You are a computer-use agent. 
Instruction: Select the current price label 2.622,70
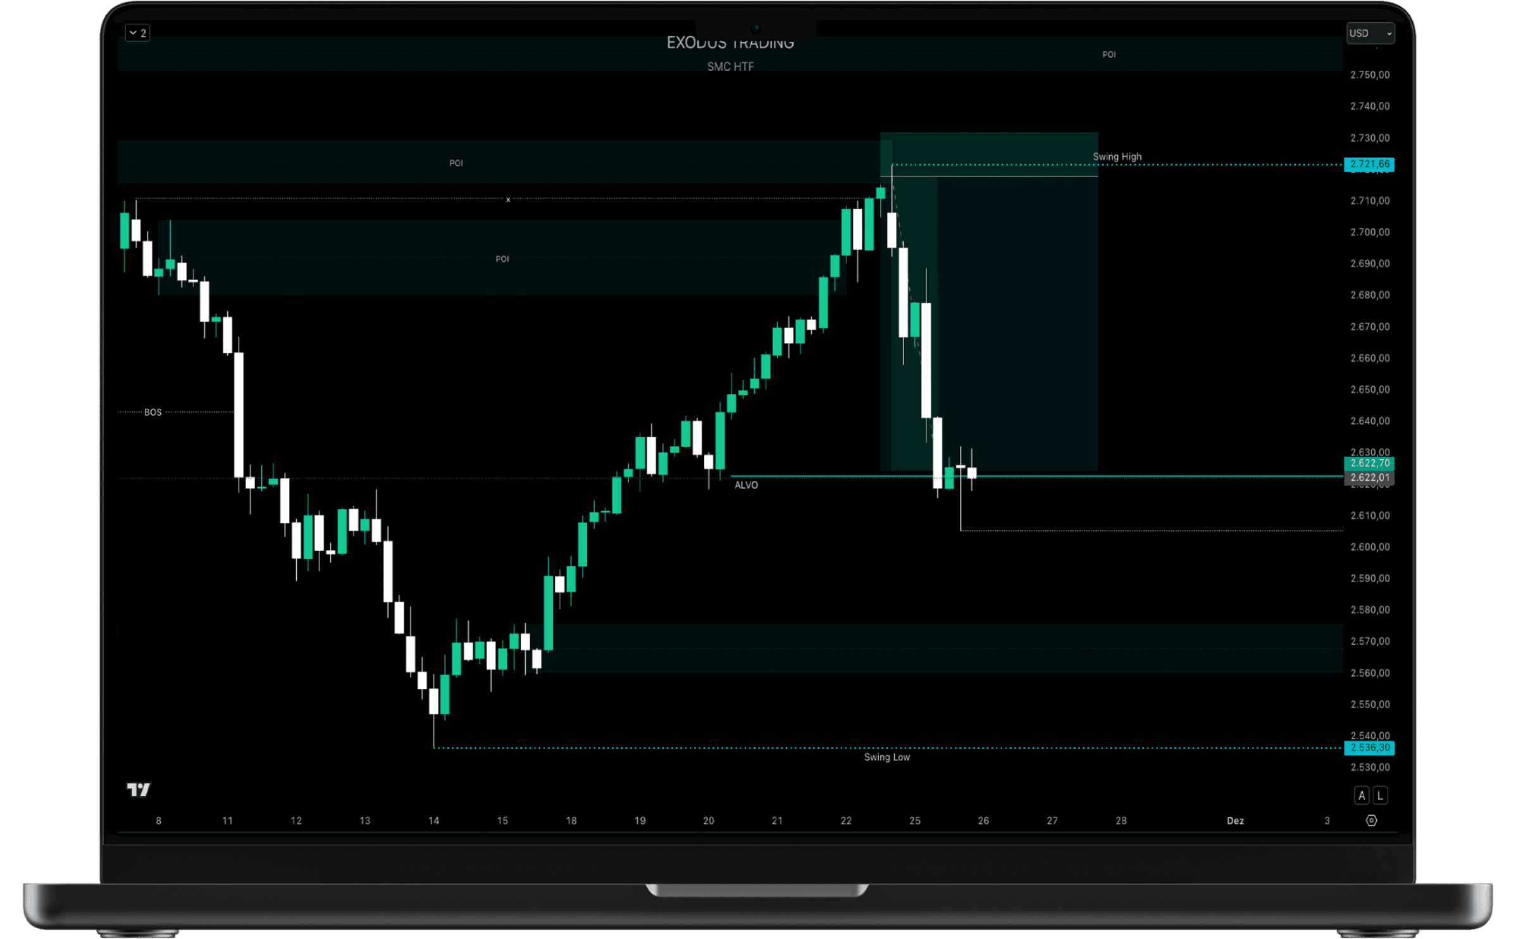click(x=1369, y=463)
